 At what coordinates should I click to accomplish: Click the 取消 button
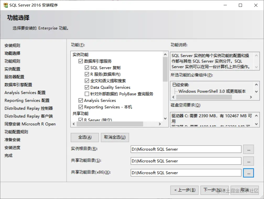[x=245, y=190]
